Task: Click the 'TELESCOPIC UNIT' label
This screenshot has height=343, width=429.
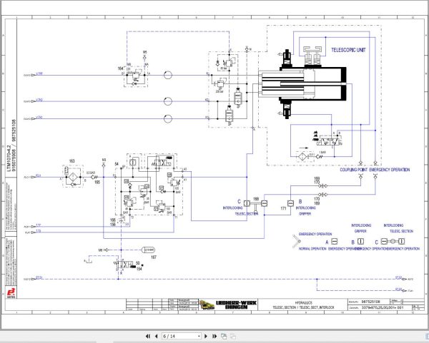Action: 348,50
